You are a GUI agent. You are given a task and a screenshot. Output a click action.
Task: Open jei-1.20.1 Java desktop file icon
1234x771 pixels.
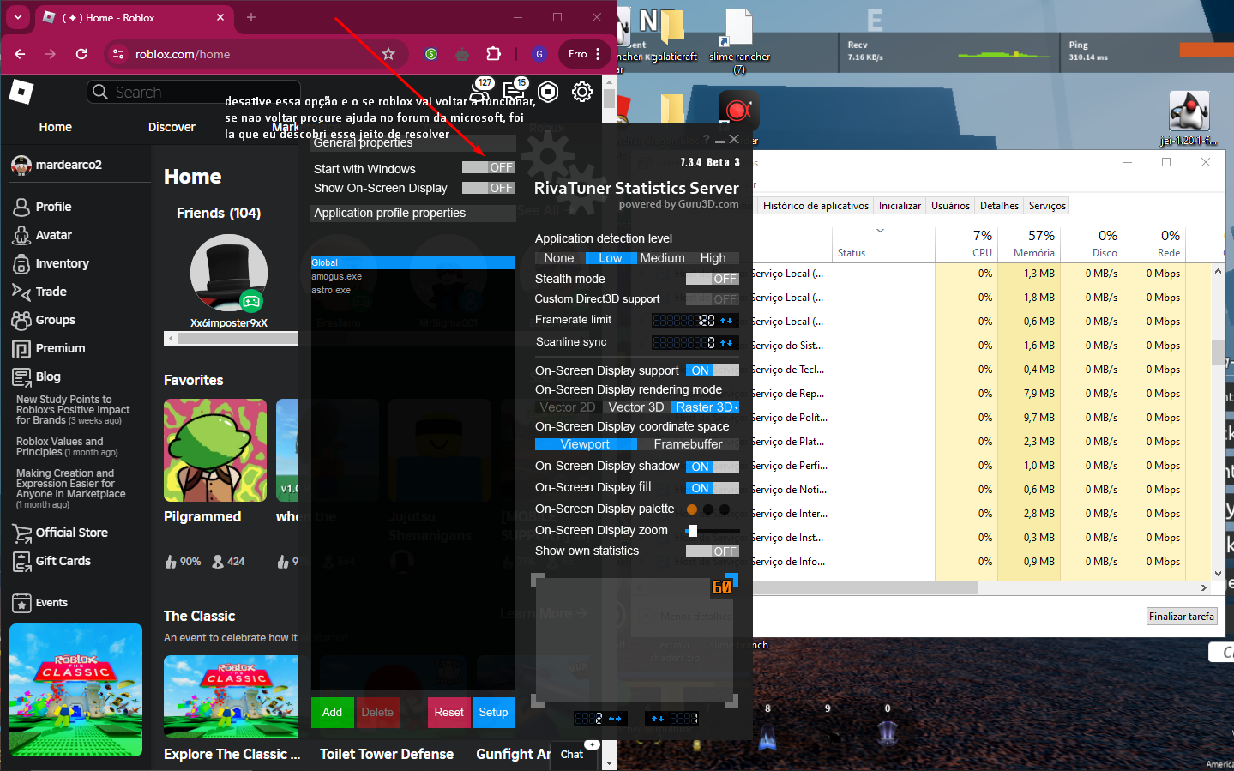coord(1189,118)
